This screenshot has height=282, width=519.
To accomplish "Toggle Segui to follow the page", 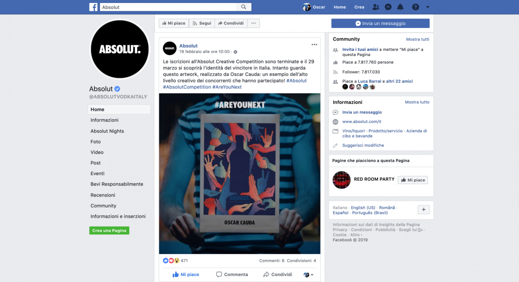I will click(202, 23).
